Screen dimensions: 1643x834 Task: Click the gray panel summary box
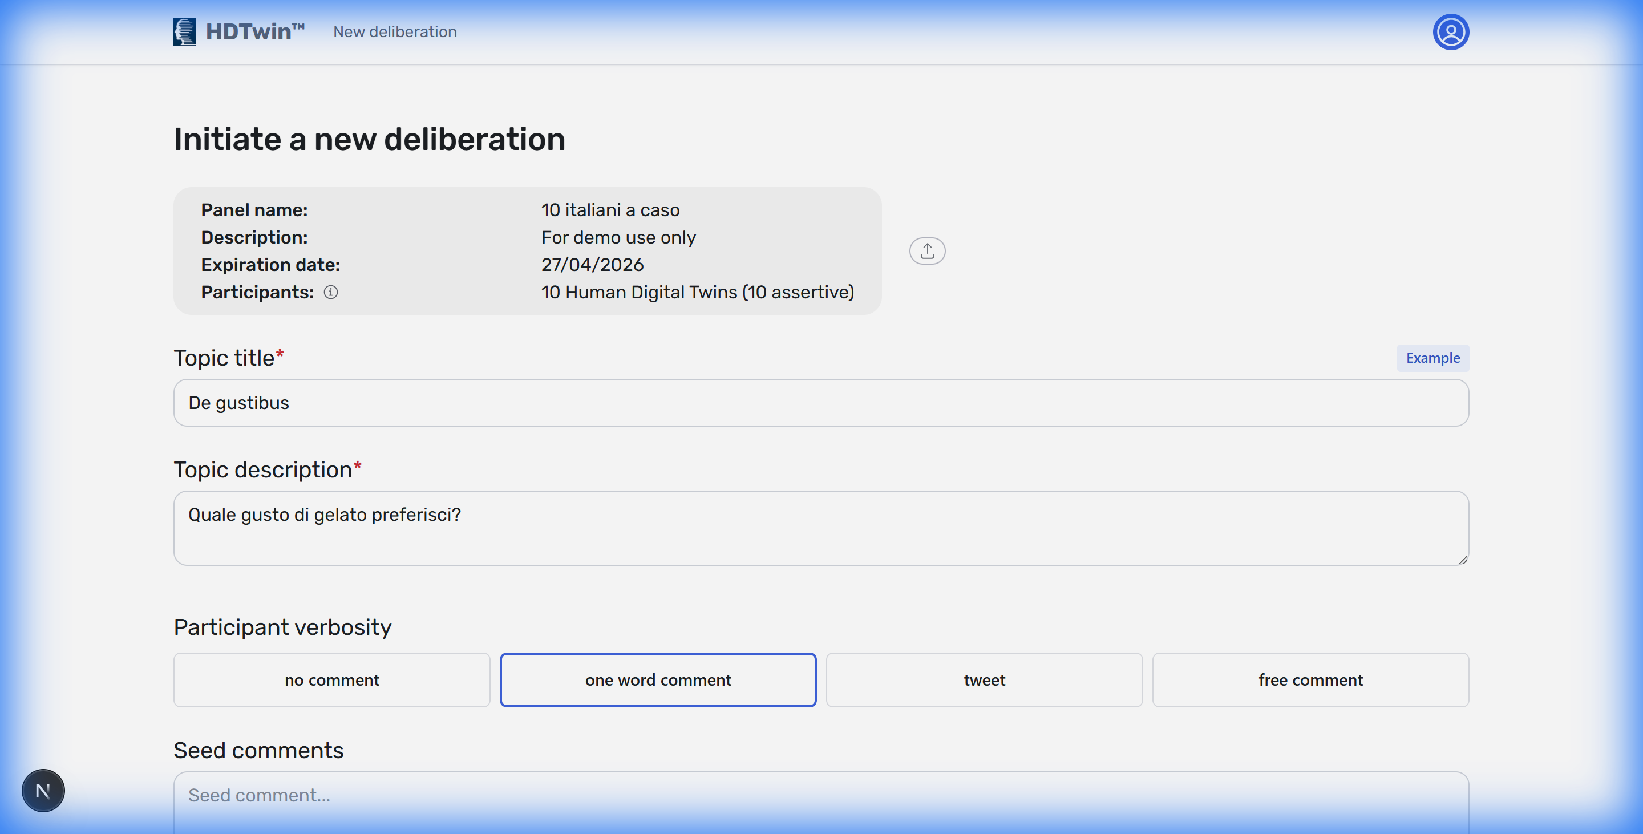(x=528, y=250)
